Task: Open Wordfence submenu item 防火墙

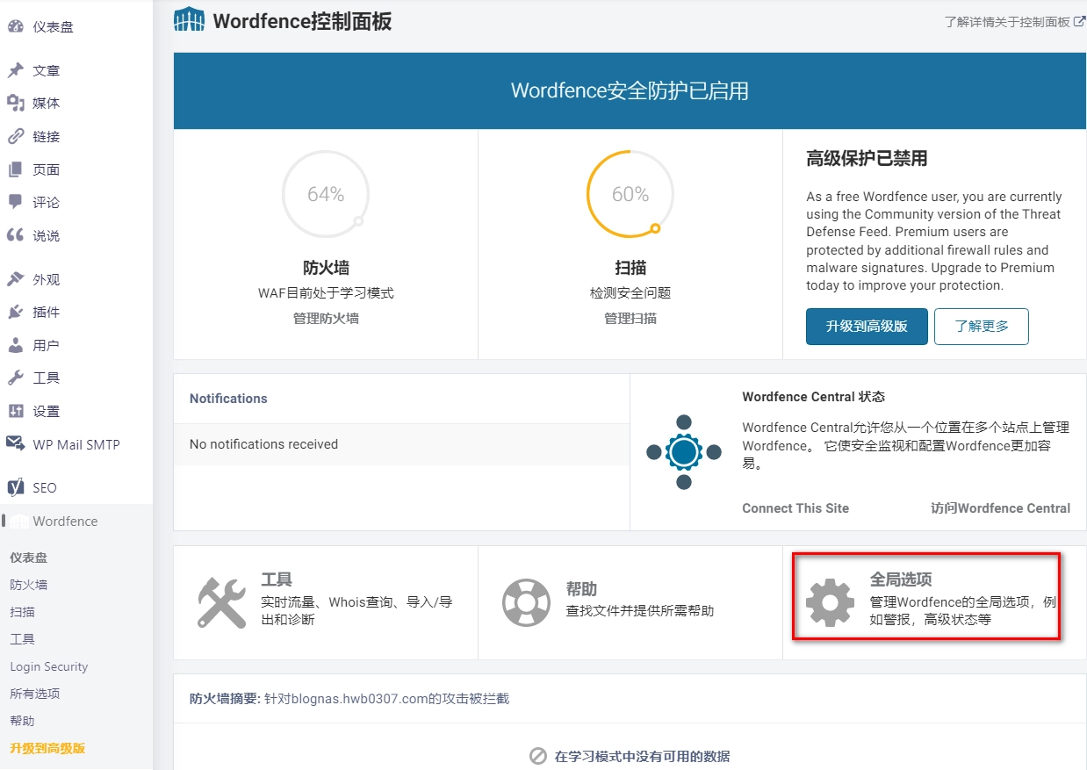Action: tap(28, 585)
